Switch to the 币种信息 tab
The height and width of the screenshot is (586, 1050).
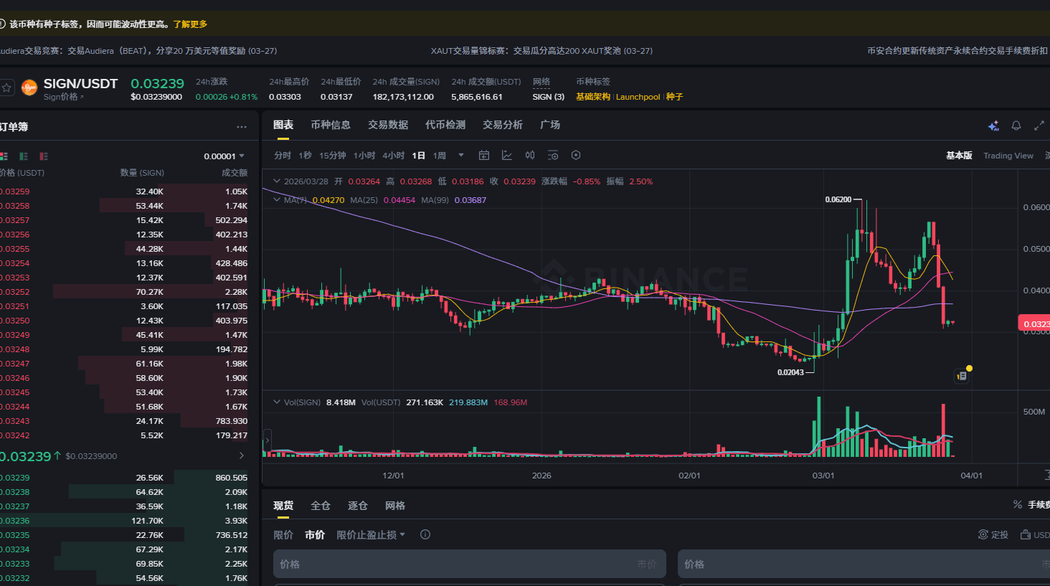coord(331,125)
